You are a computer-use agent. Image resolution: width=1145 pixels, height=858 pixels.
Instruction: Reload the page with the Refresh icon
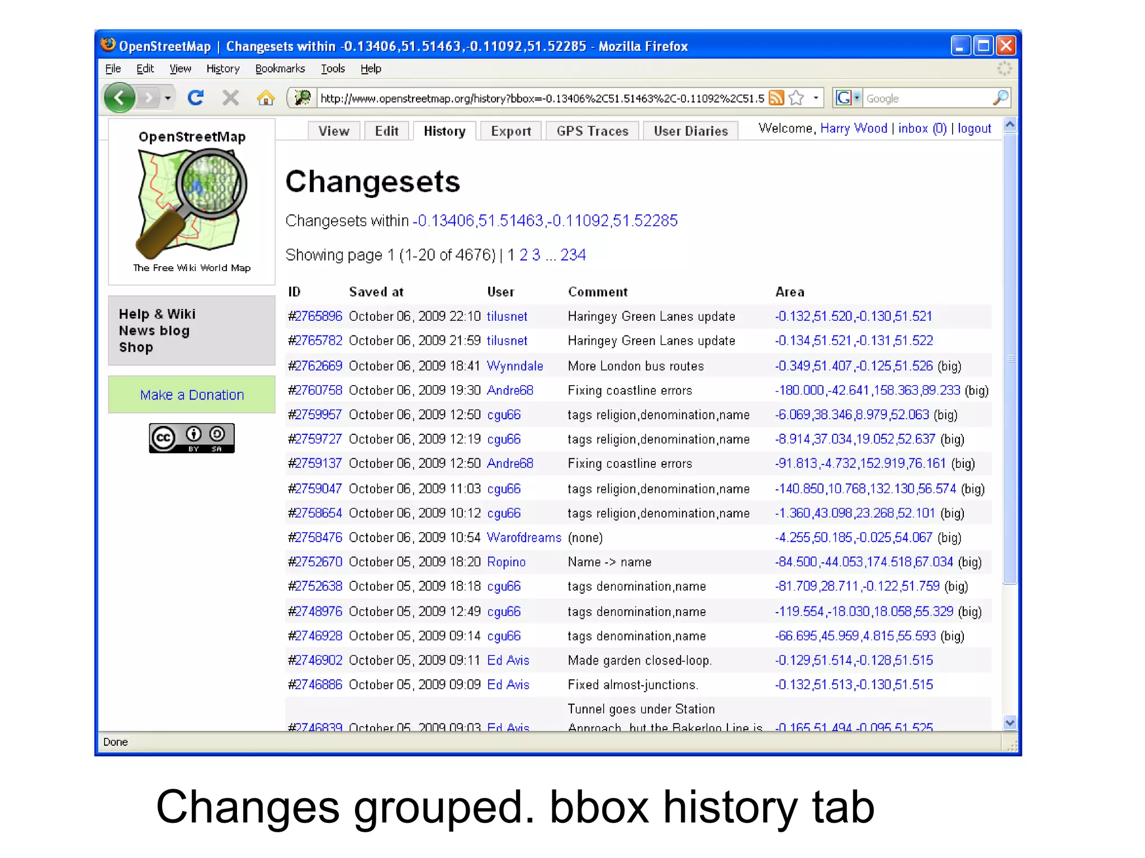pos(195,98)
